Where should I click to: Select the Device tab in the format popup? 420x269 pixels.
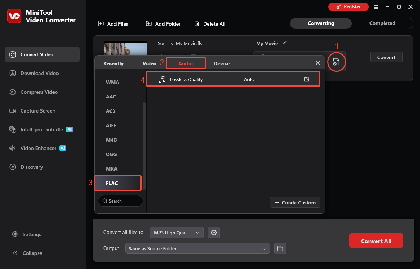221,63
